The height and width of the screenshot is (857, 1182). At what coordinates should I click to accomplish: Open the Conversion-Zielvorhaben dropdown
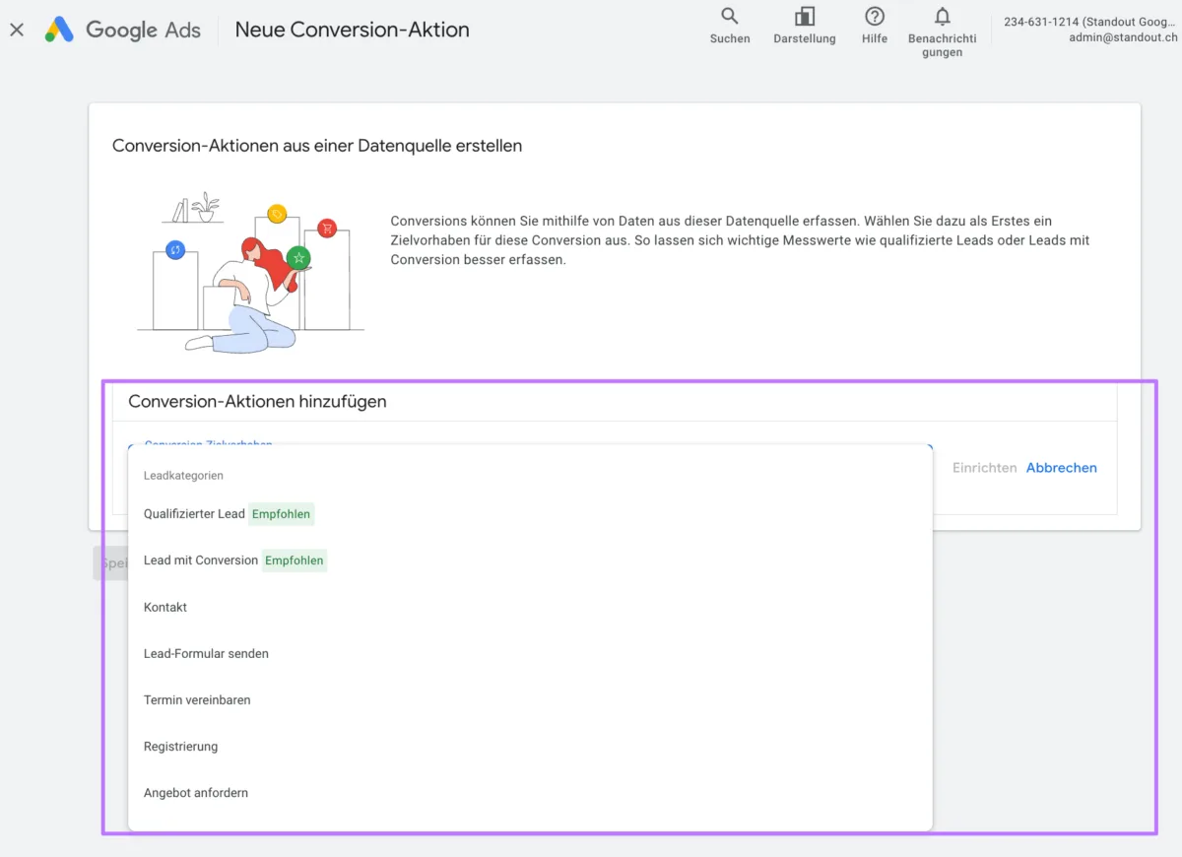pos(207,445)
